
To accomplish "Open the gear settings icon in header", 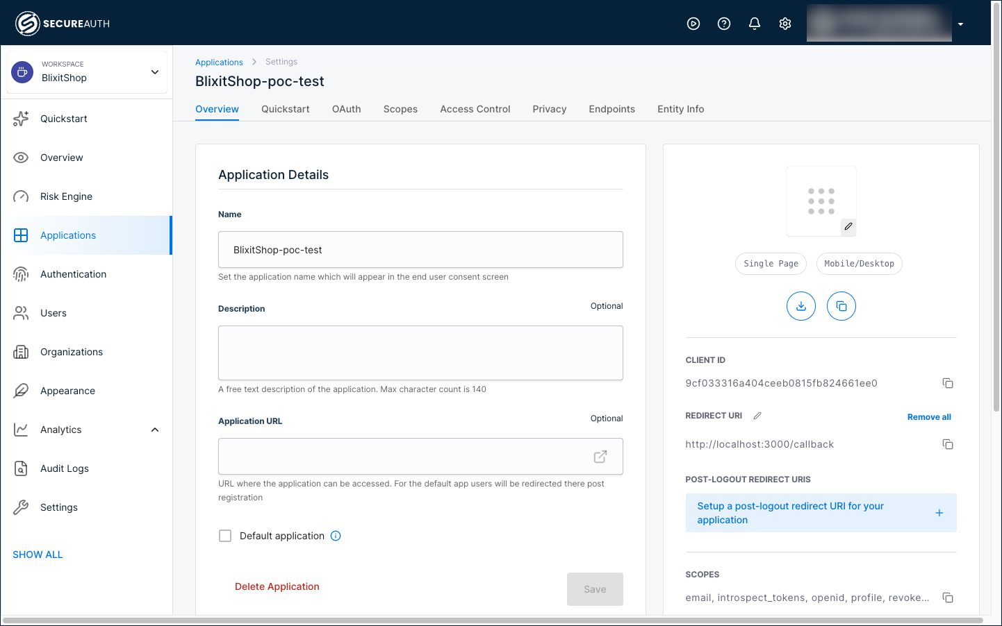I will (785, 24).
